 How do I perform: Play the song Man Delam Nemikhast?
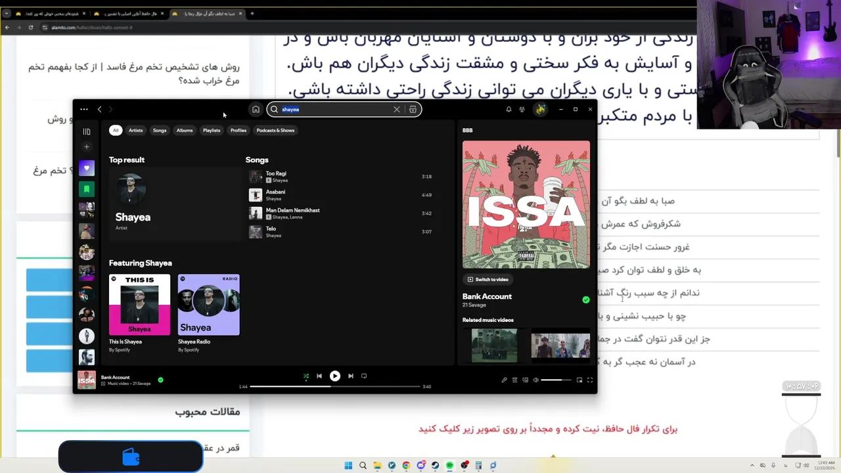click(341, 214)
